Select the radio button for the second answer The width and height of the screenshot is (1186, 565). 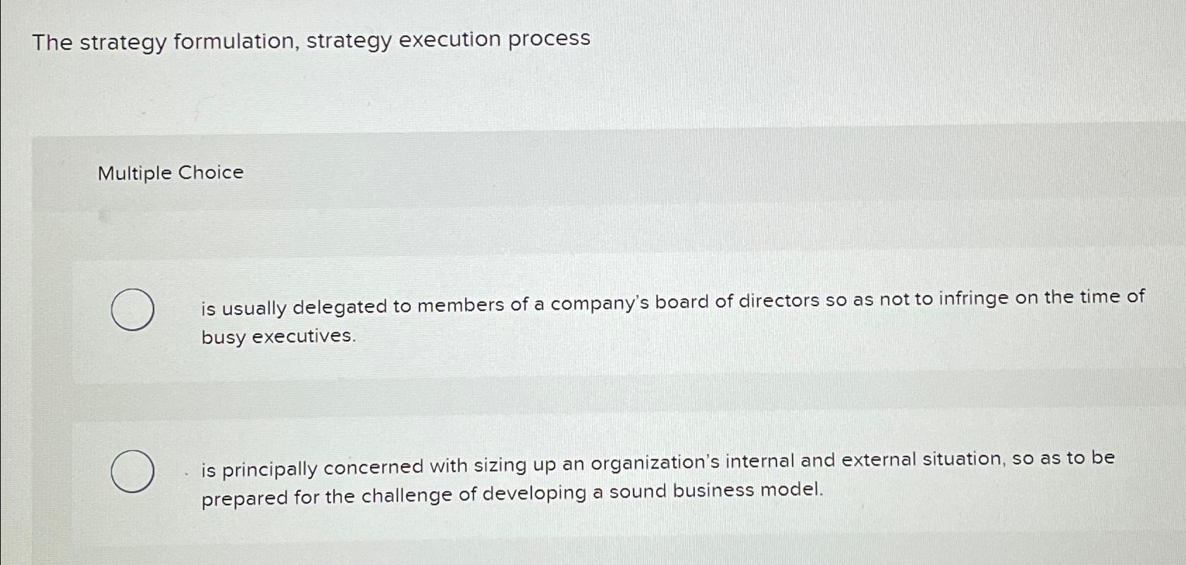(x=134, y=468)
